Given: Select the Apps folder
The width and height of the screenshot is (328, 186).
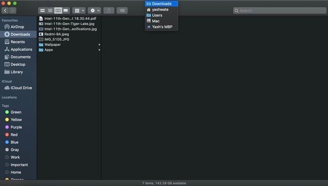Looking at the screenshot, I should [69, 50].
